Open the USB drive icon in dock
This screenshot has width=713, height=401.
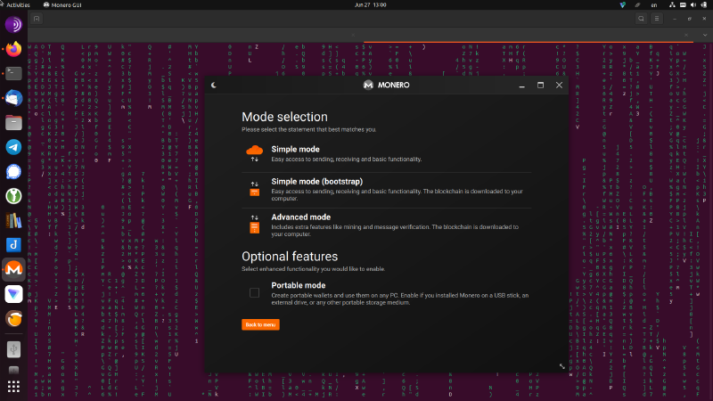pyautogui.click(x=13, y=349)
